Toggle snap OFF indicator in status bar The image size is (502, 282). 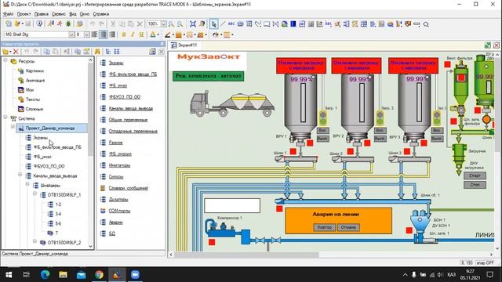[x=486, y=262]
